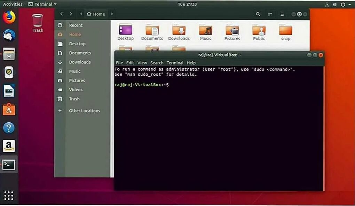The width and height of the screenshot is (355, 206).
Task: Open Other Locations in Files sidebar
Action: 82,110
